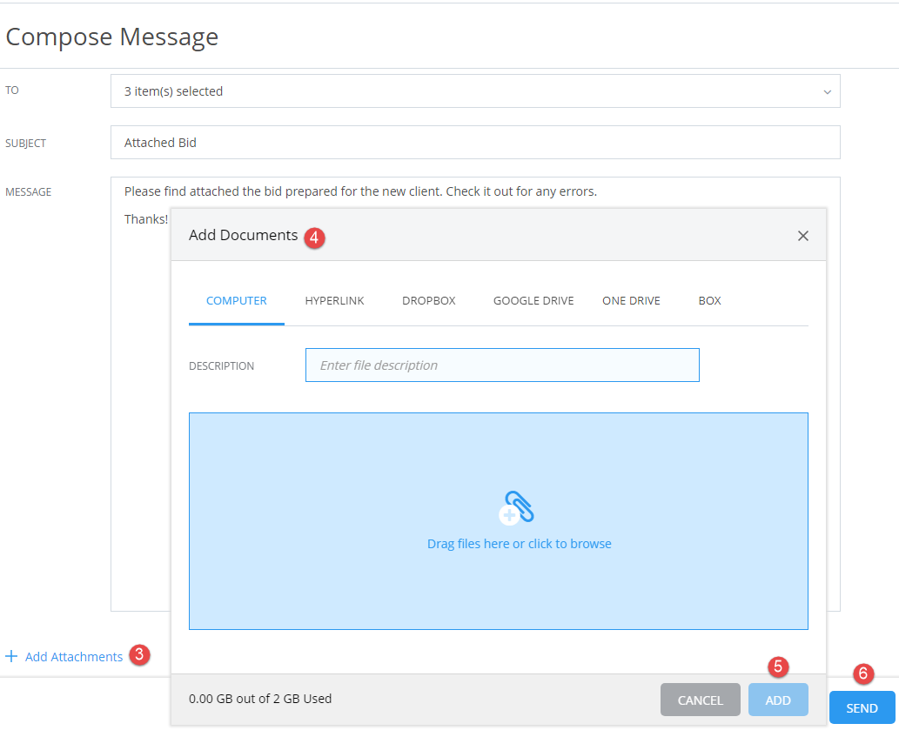Close the Add Documents dialog via the X

coord(802,235)
